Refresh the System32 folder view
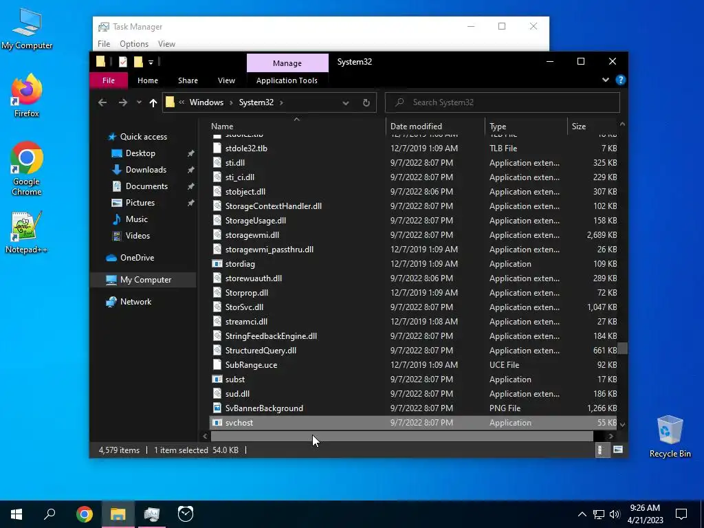 [366, 102]
